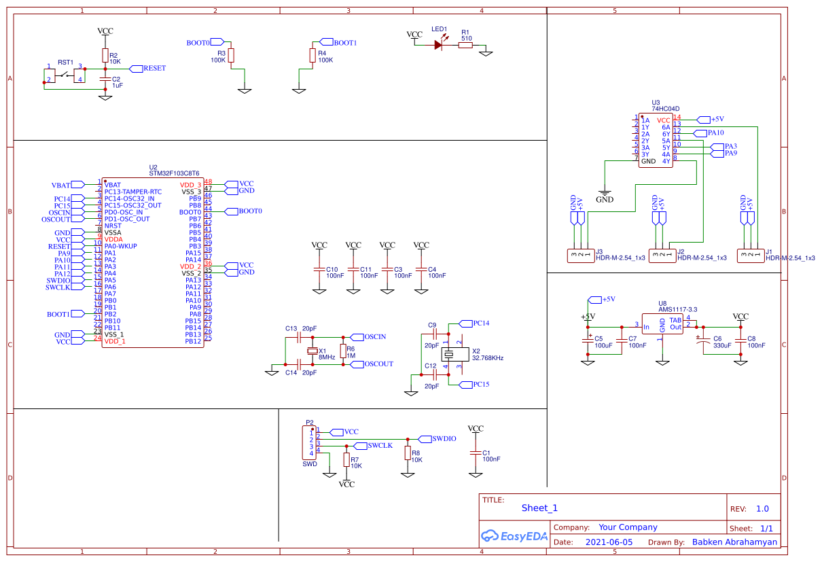The height and width of the screenshot is (562, 822).
Task: Click the date 2021-06-05
Action: tap(609, 542)
